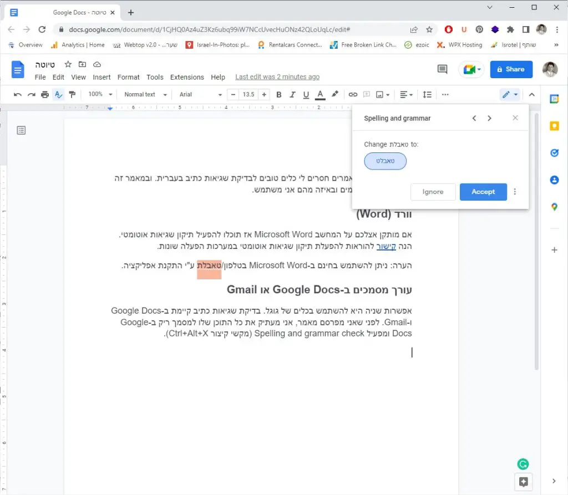Open the text alignment dropdown
The width and height of the screenshot is (568, 495).
click(x=406, y=94)
